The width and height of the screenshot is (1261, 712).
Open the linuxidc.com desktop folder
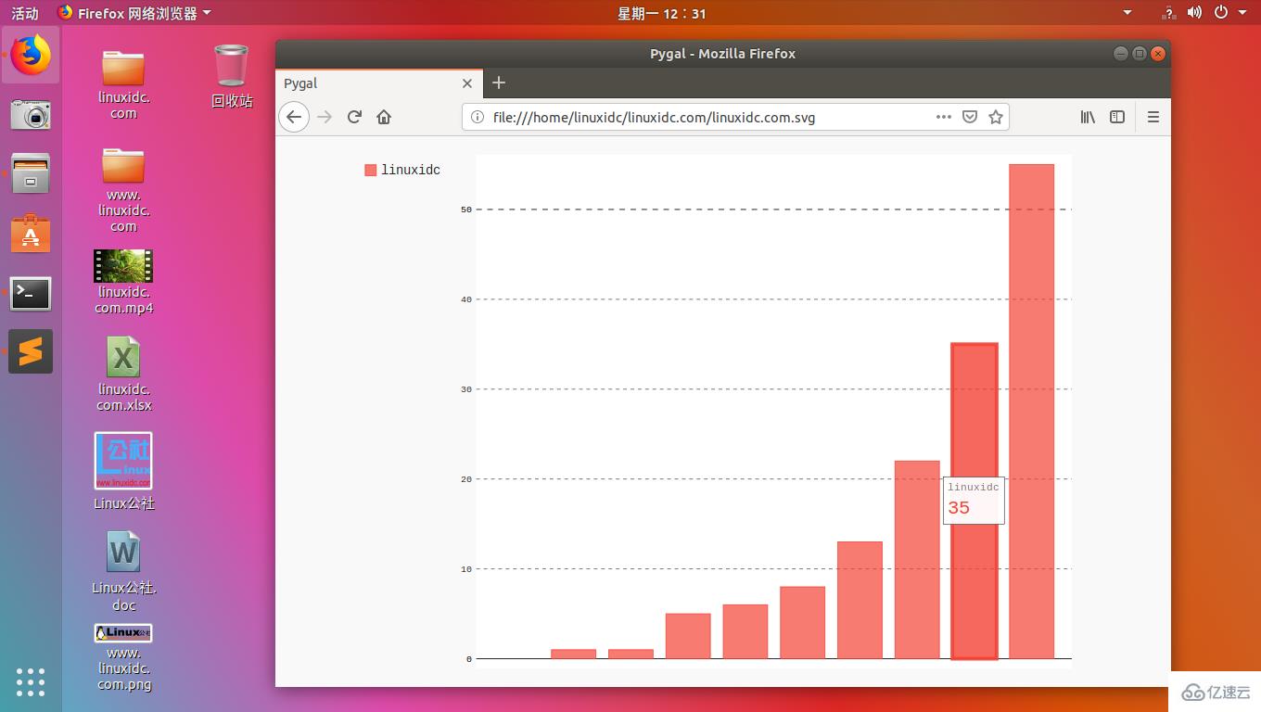pos(123,83)
